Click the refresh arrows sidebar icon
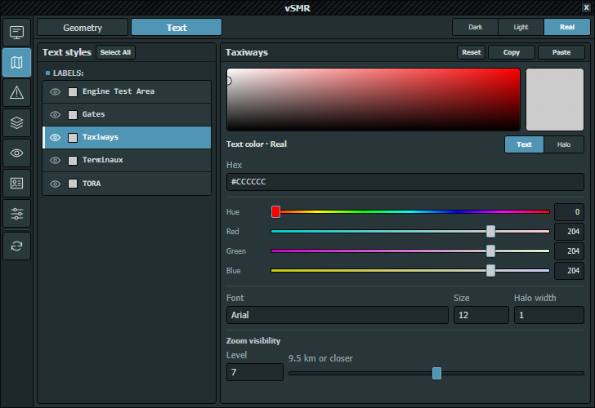This screenshot has width=595, height=408. 16,246
